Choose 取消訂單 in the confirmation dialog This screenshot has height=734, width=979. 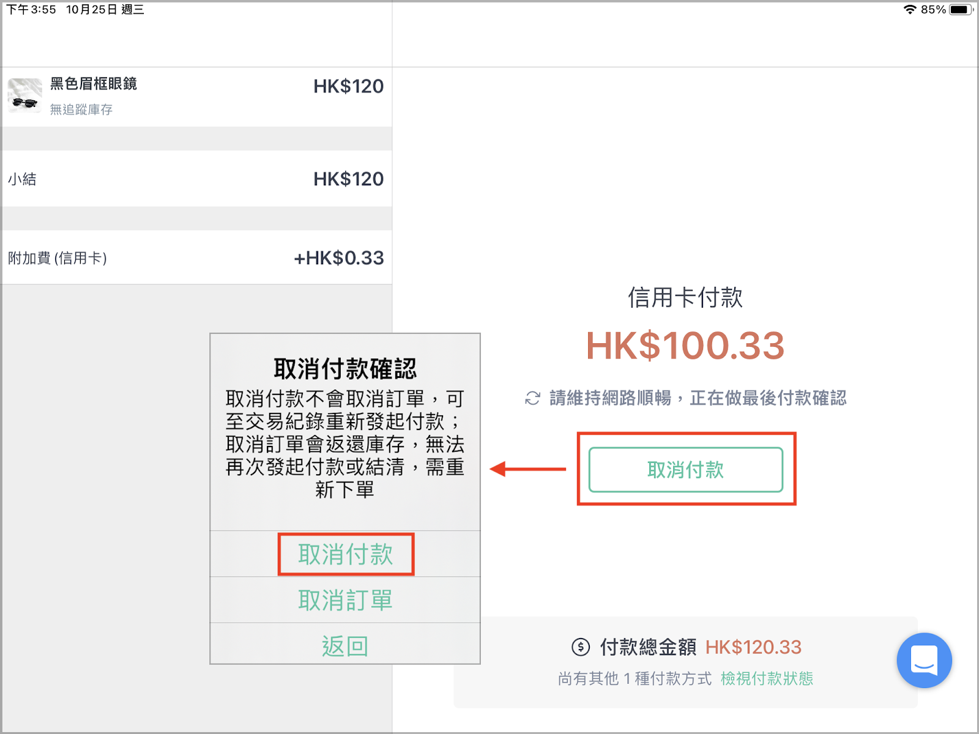click(x=346, y=600)
